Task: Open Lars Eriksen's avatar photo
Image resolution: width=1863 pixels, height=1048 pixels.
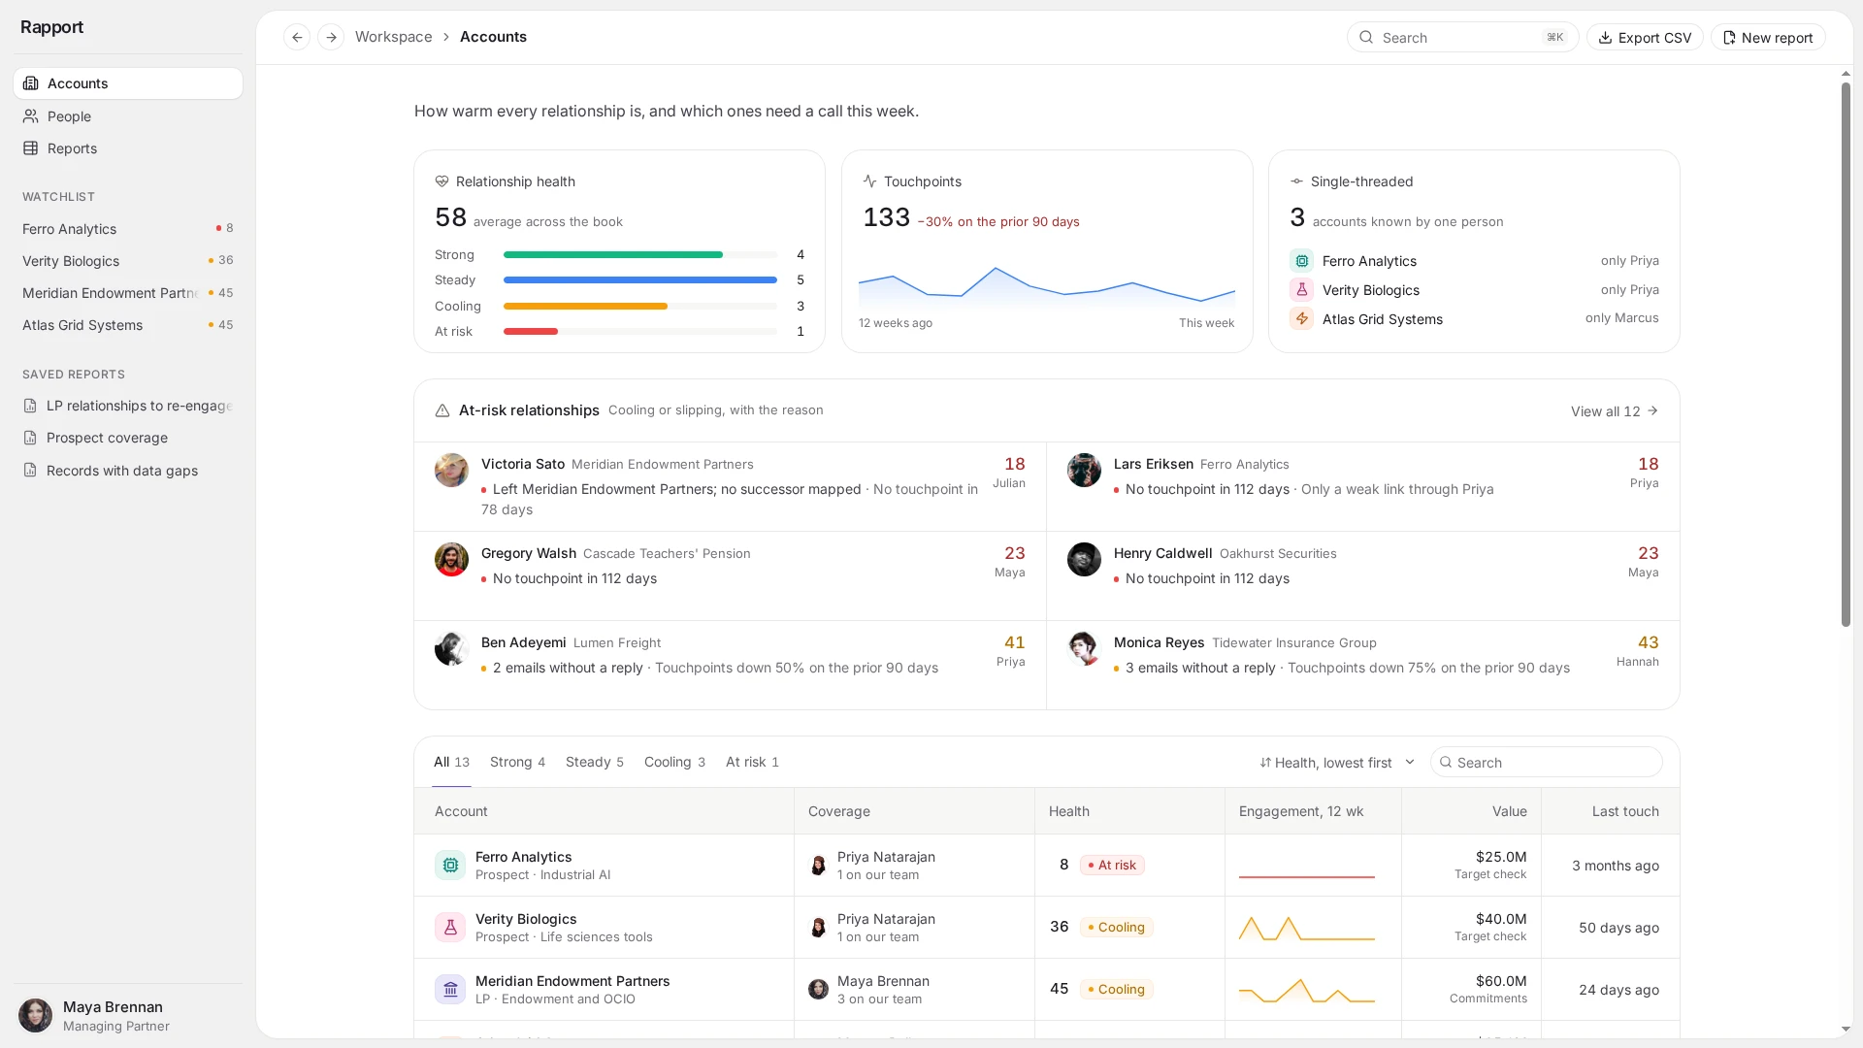Action: pos(1084,471)
